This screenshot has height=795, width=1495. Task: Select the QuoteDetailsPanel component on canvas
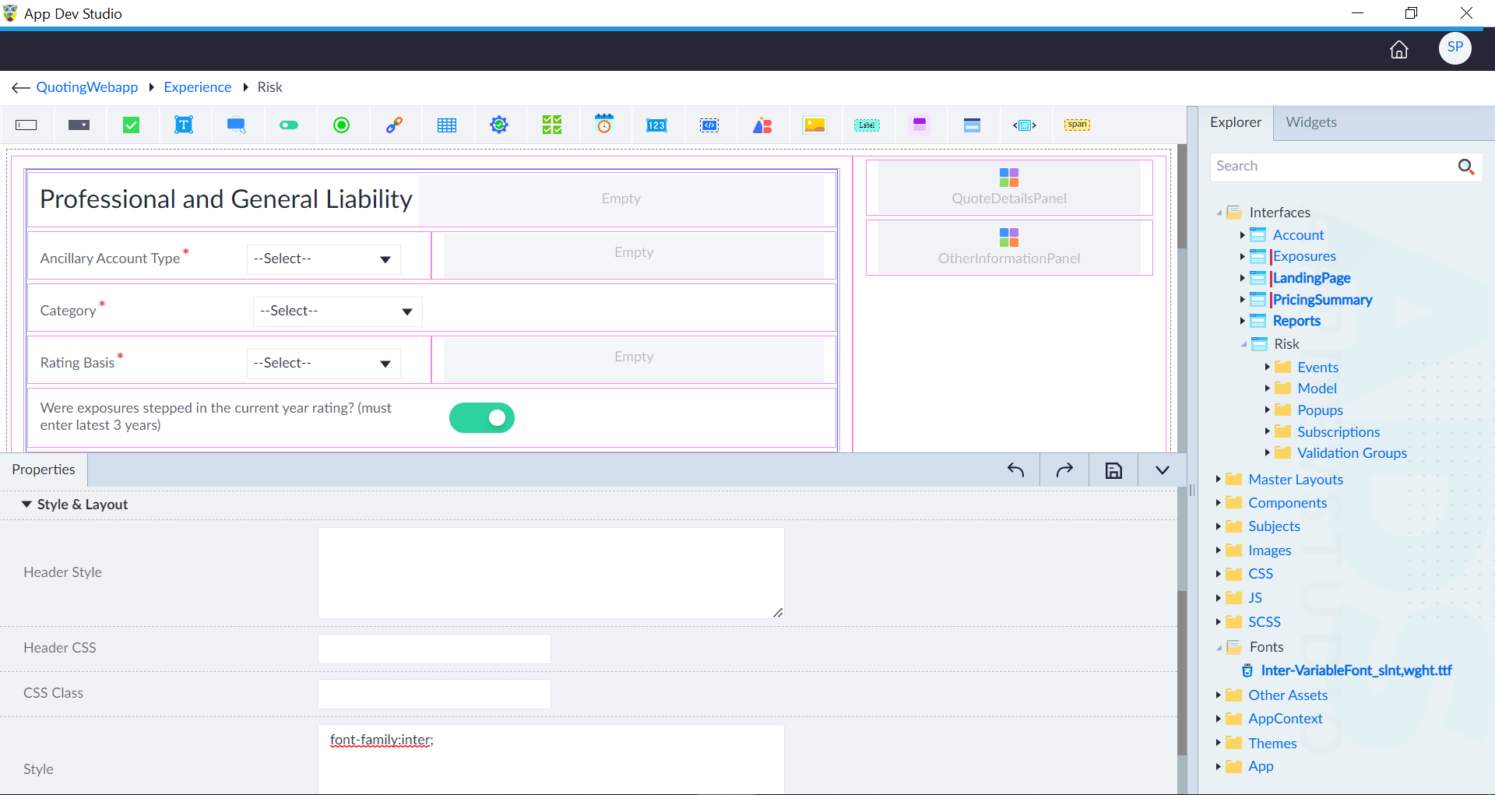[1009, 188]
